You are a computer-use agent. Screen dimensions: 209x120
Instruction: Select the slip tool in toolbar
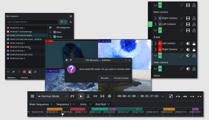[x=102, y=96]
